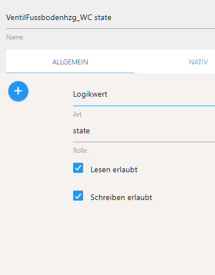Click the underline beneath the state role value
215x275 pixels.
[144, 142]
